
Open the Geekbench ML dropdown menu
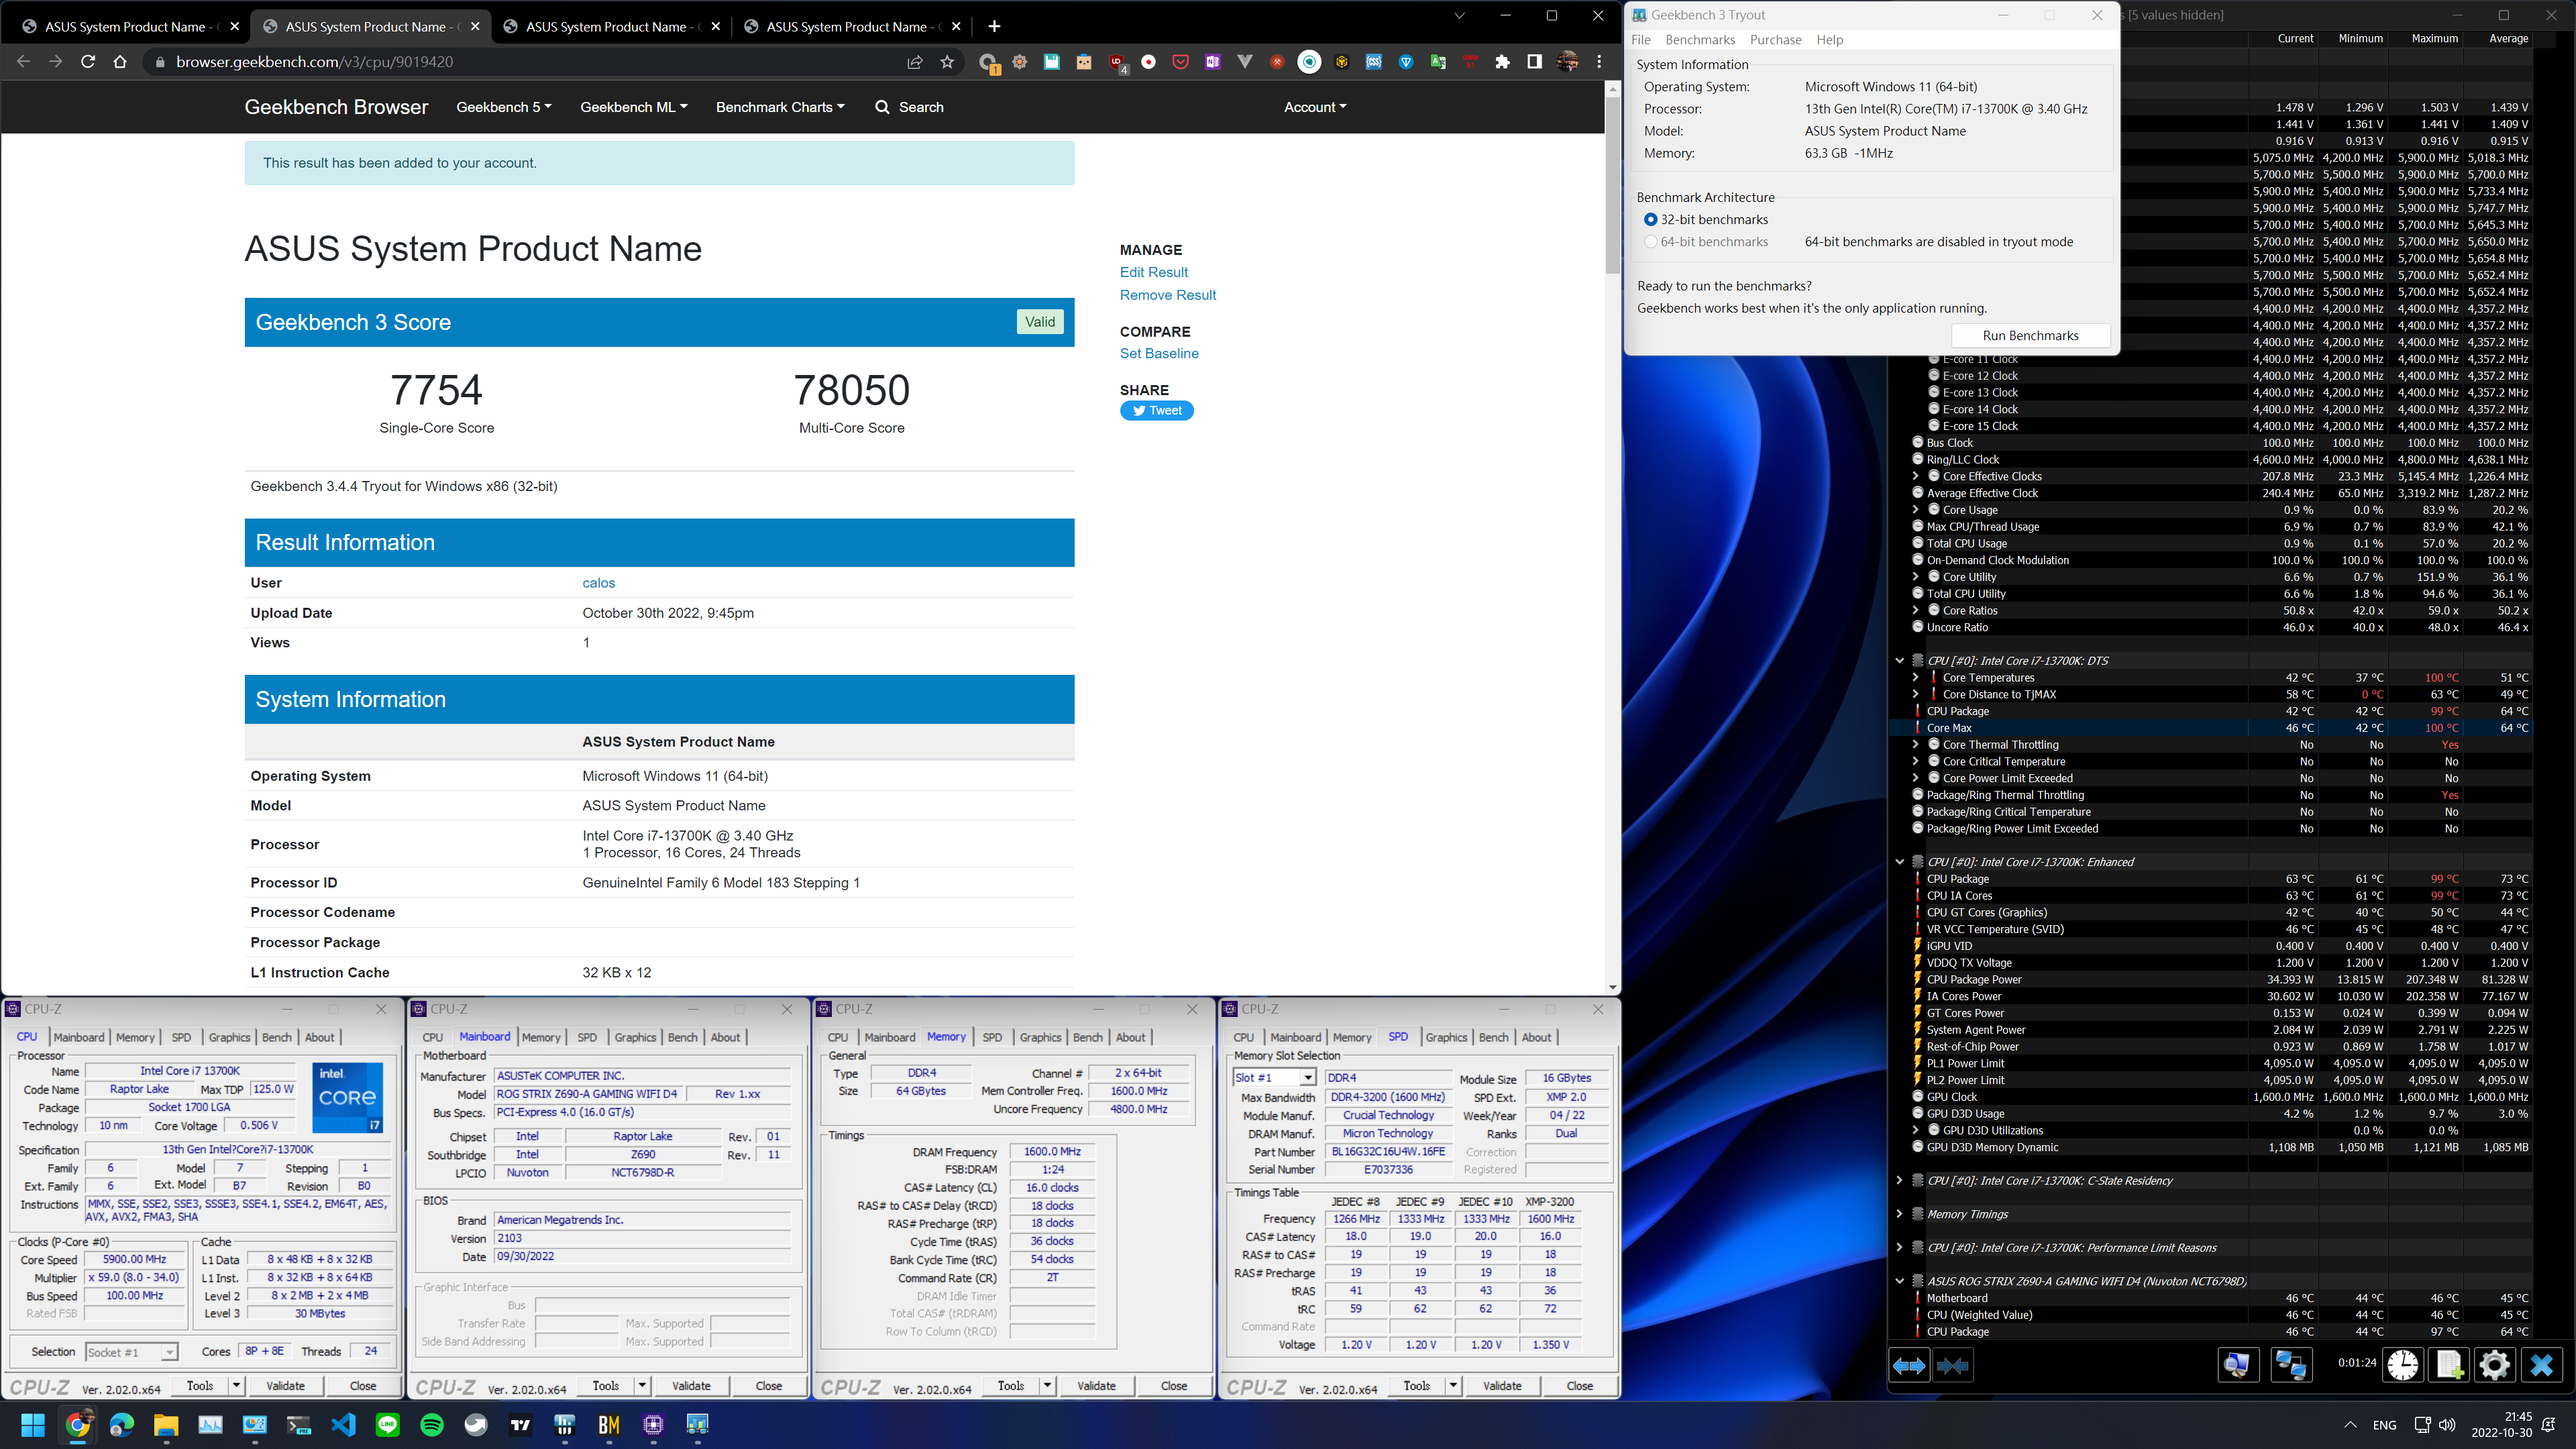point(634,107)
